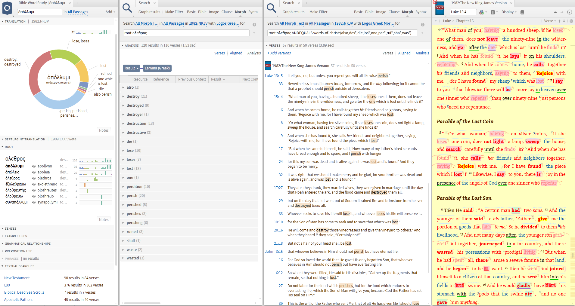Select the Syntax search type in words-of-christ panel

click(x=421, y=12)
